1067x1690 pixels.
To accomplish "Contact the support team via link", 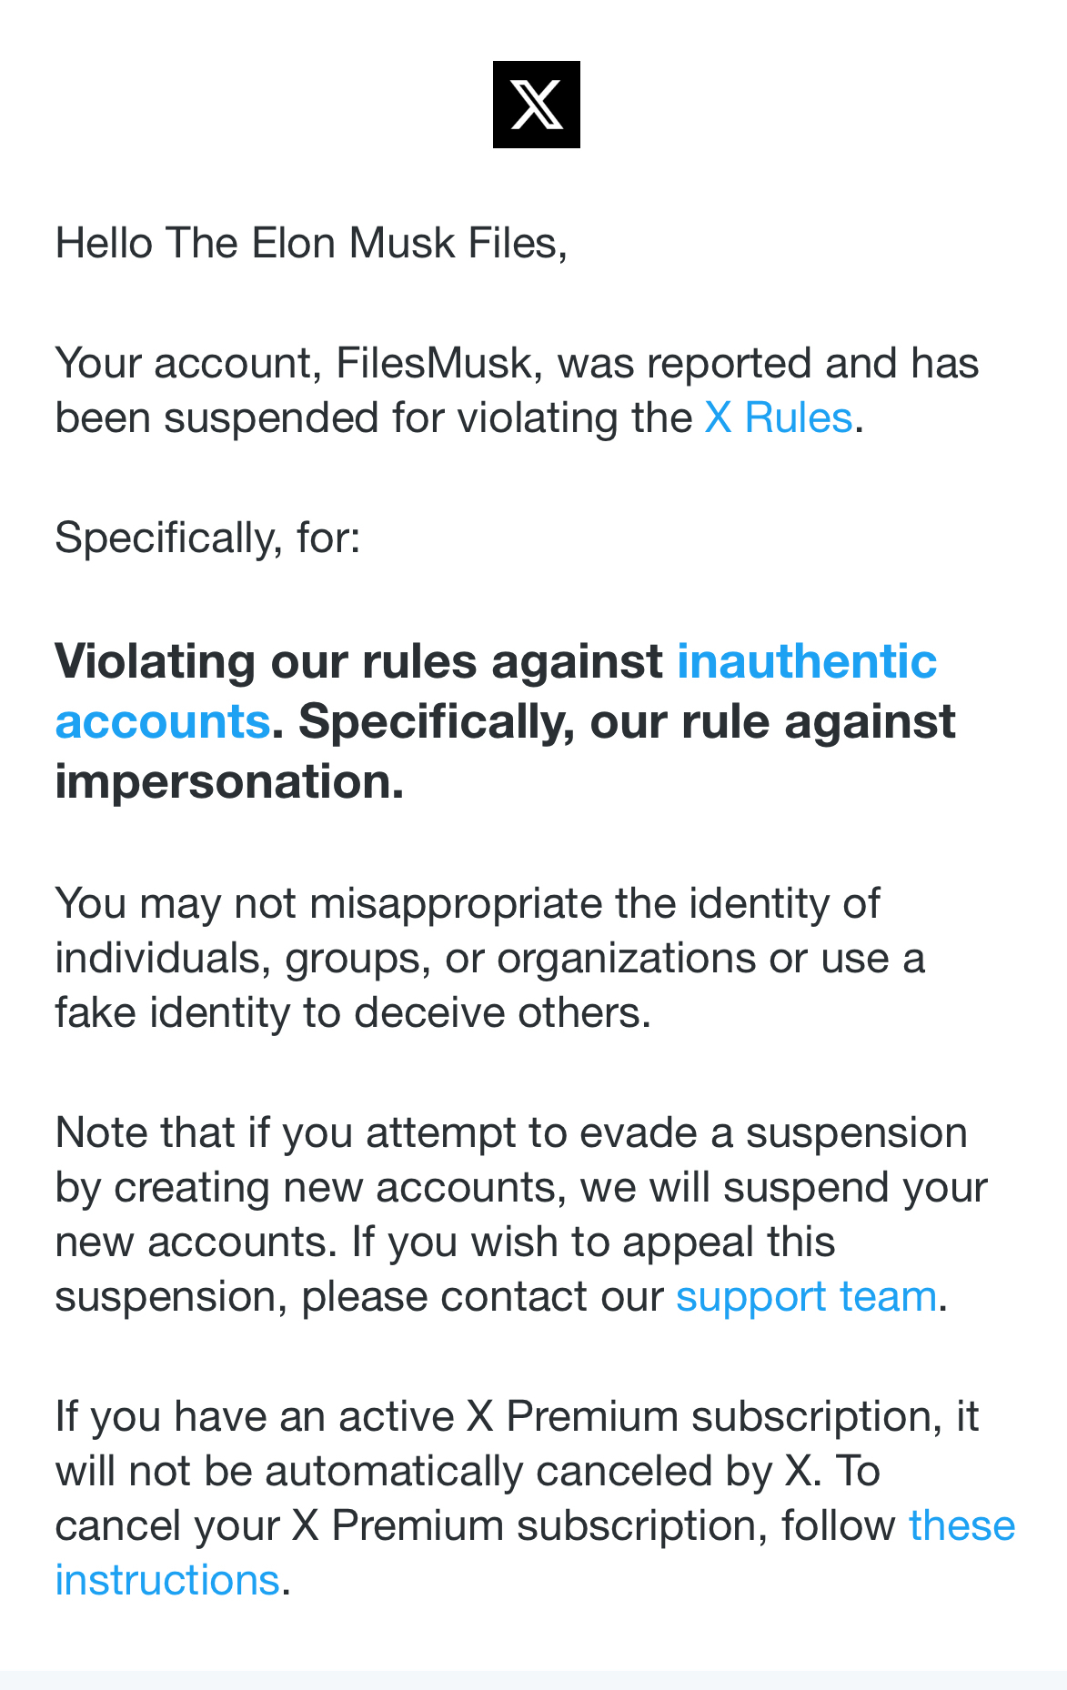I will coord(806,1296).
